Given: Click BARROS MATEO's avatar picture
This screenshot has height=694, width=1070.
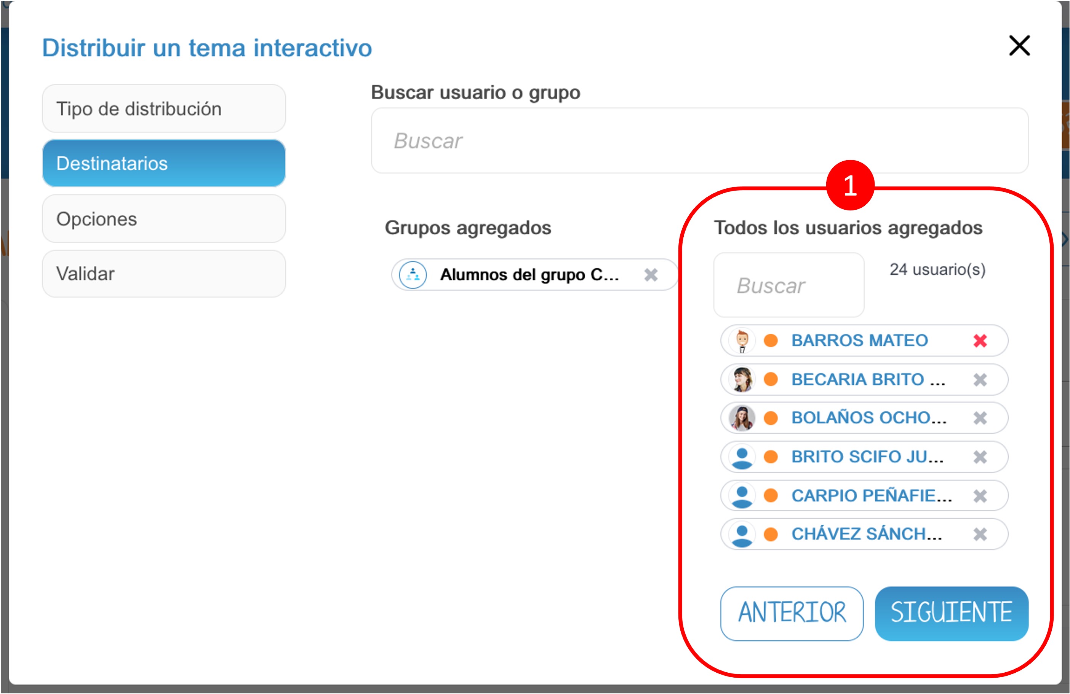Looking at the screenshot, I should pyautogui.click(x=742, y=341).
